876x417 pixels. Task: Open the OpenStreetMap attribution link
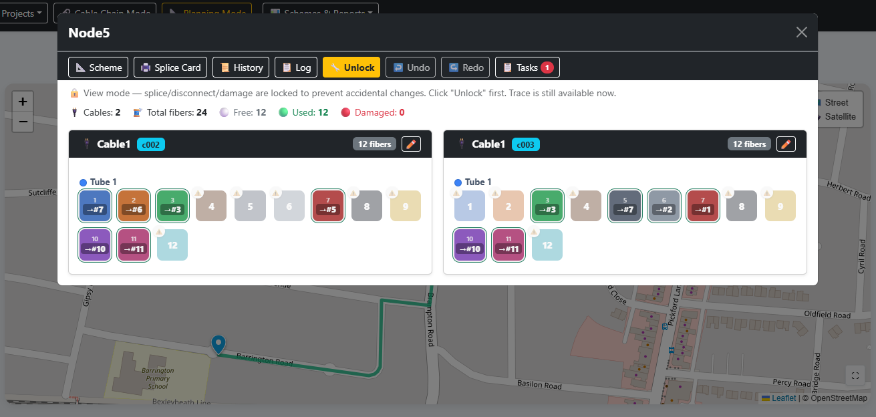pos(838,398)
